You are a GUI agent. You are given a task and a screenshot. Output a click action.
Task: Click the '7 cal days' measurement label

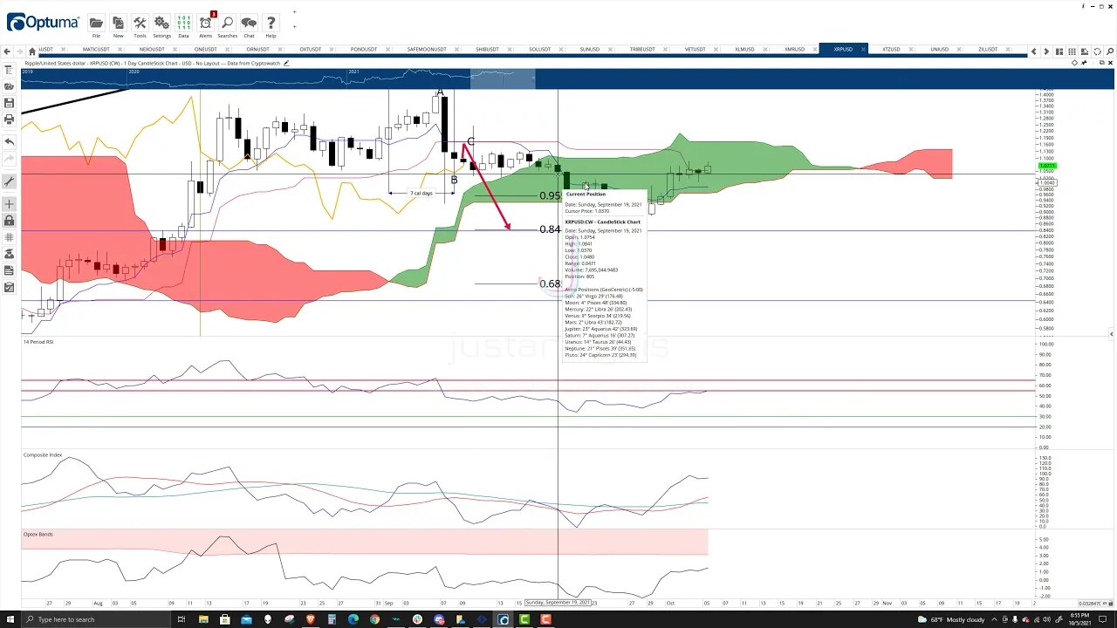pyautogui.click(x=421, y=193)
